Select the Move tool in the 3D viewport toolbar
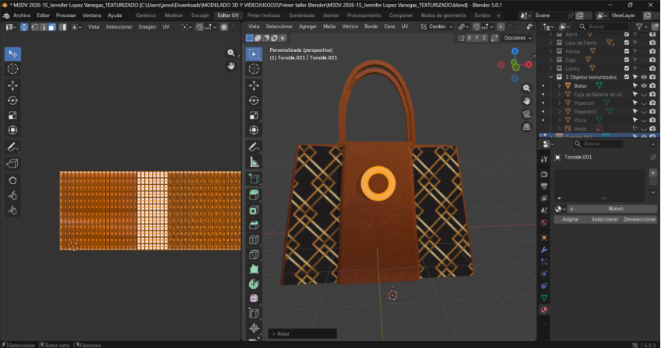661x348 pixels. (254, 85)
